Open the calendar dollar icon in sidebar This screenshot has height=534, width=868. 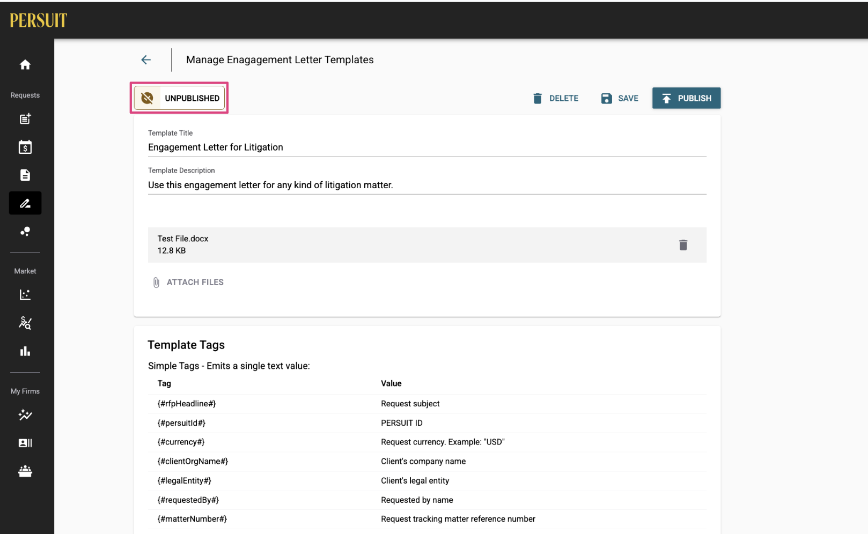point(25,147)
